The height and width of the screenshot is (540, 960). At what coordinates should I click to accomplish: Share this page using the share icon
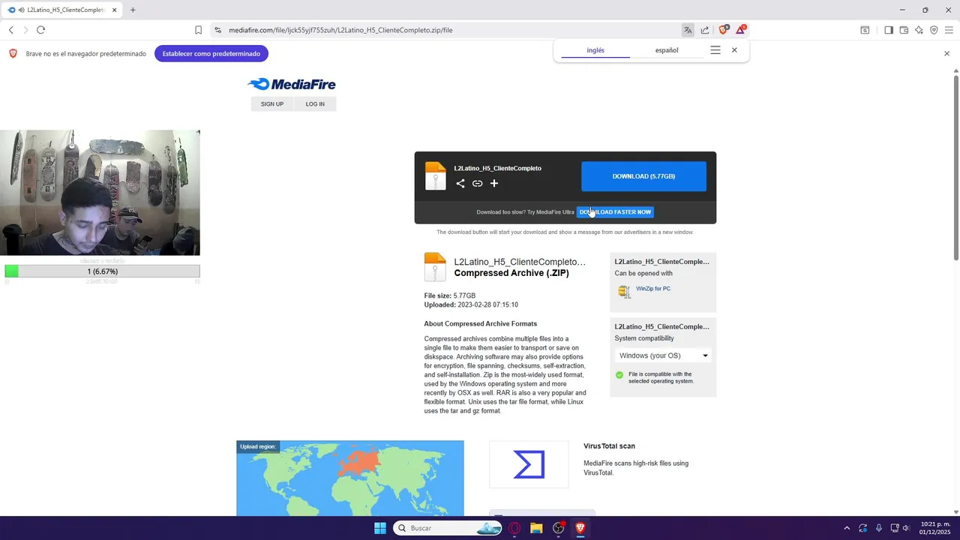[705, 30]
